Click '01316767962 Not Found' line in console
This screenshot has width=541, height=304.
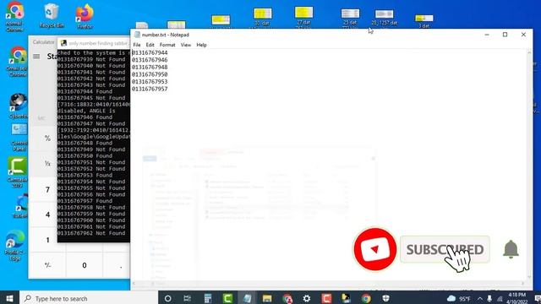tap(91, 233)
